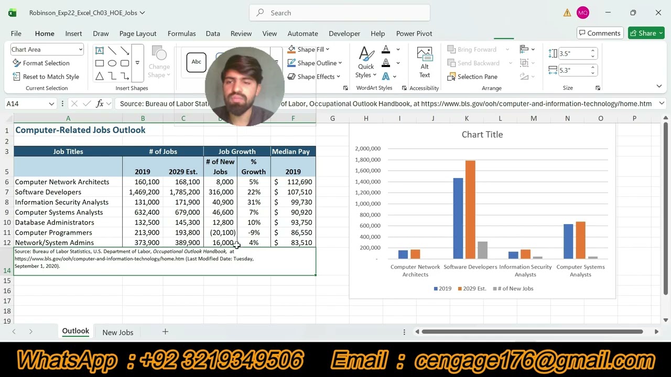The width and height of the screenshot is (671, 377).
Task: Open Size dialog launcher
Action: pyautogui.click(x=598, y=88)
